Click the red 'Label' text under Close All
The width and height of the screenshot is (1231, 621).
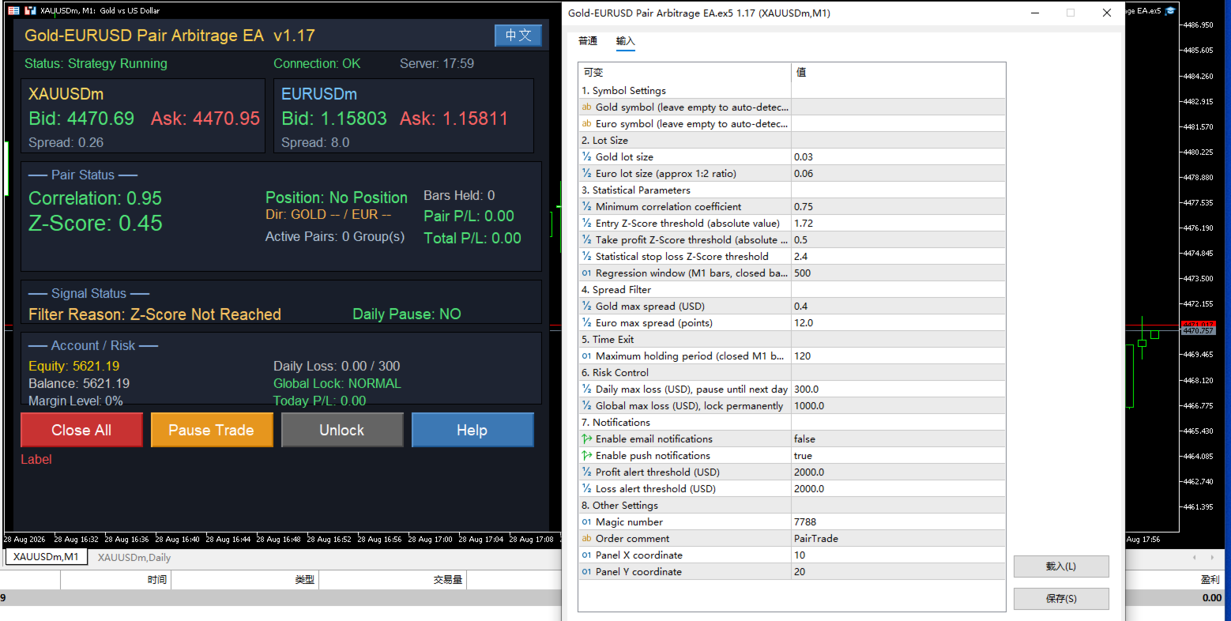tap(36, 459)
